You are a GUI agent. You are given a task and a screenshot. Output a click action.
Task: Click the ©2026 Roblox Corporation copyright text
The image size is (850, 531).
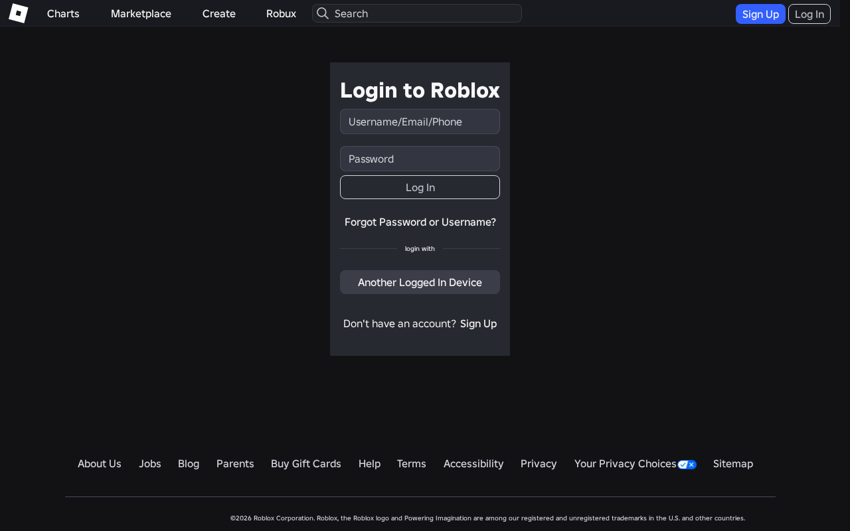(488, 518)
